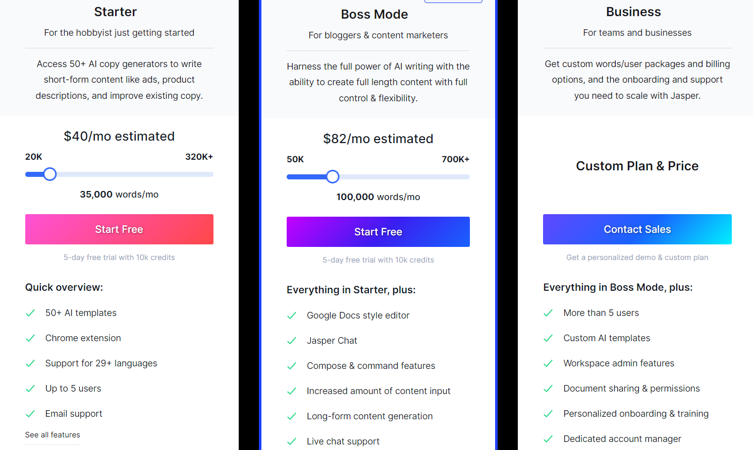
Task: Click the Starter words slider handle
Action: click(49, 174)
